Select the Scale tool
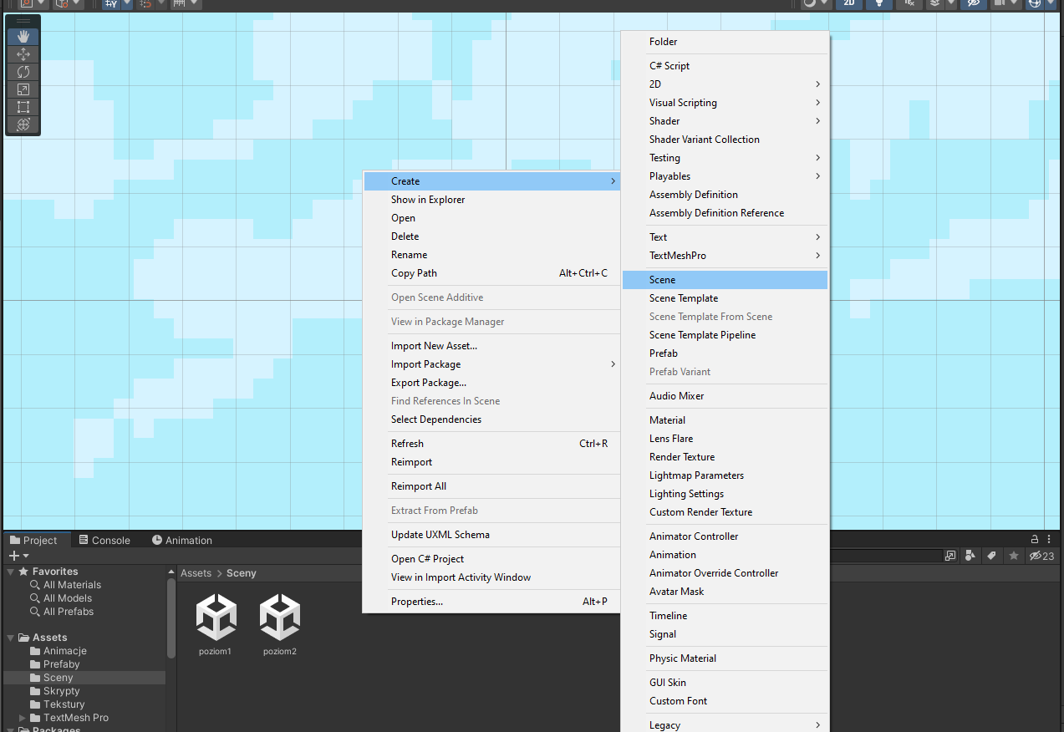This screenshot has width=1064, height=732. (23, 89)
